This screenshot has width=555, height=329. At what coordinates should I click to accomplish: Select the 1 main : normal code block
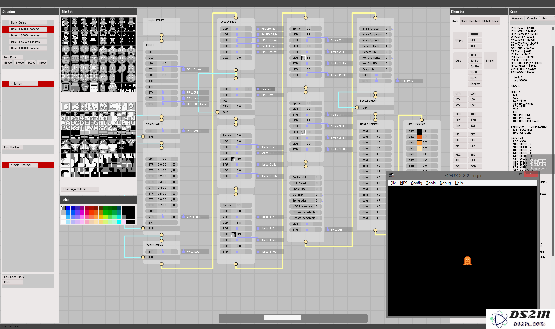tap(24, 165)
